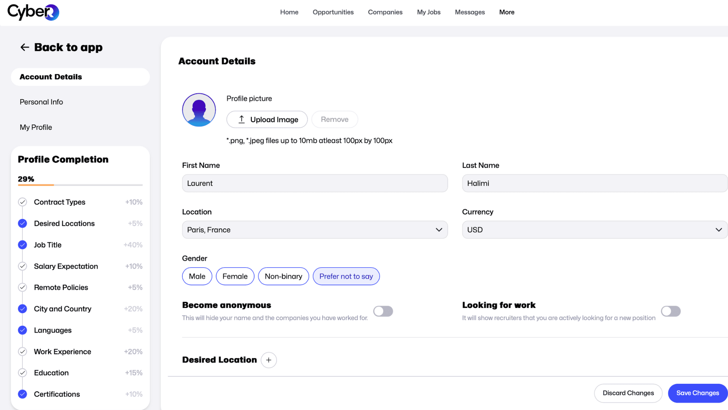Click the Contract Types checkmark icon
The width and height of the screenshot is (728, 410).
(x=22, y=202)
